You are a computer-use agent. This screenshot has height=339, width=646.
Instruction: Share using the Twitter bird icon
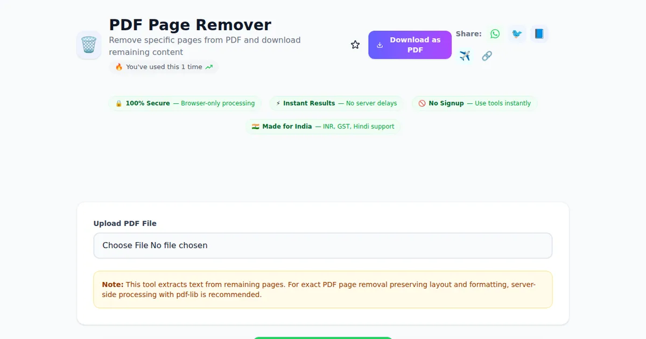point(517,34)
